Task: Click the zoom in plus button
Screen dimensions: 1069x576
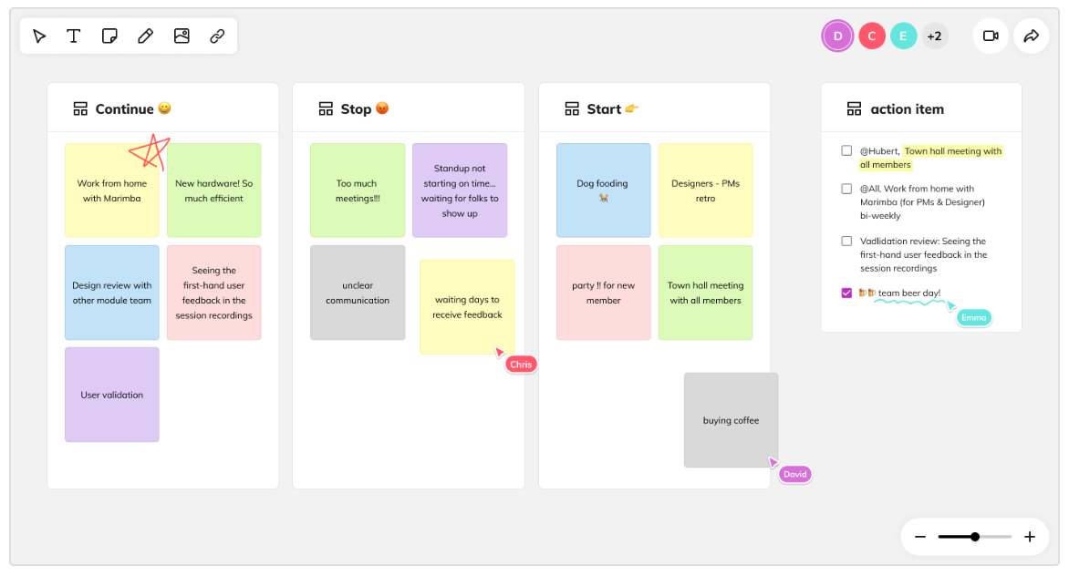Action: (x=1030, y=537)
